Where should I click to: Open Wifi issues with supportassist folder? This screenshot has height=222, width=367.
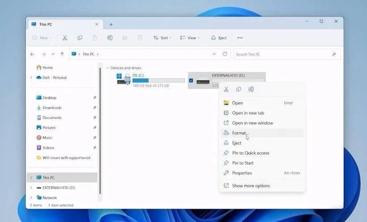point(63,158)
